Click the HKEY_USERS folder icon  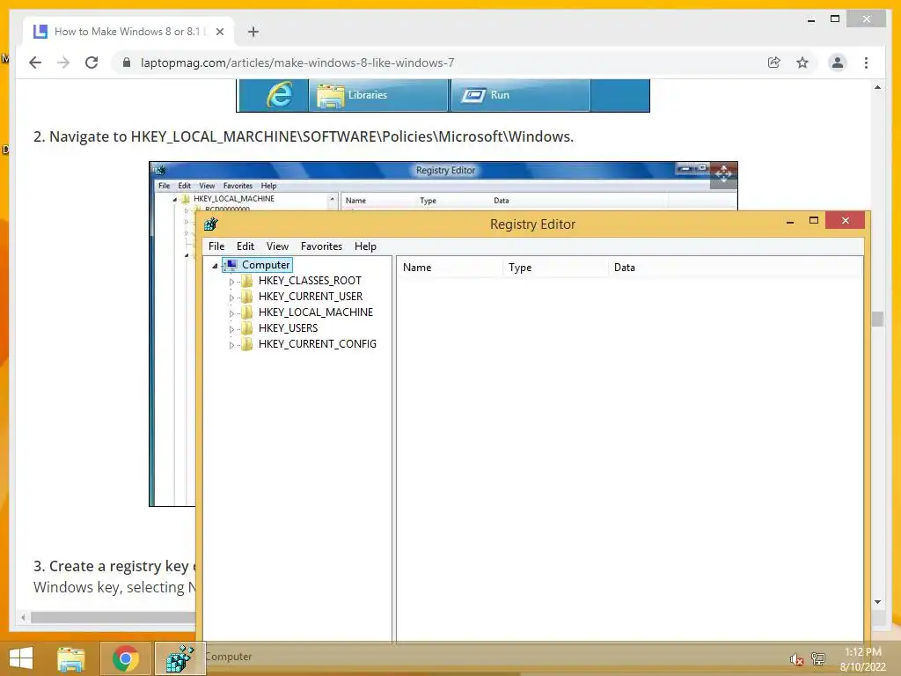pos(247,328)
